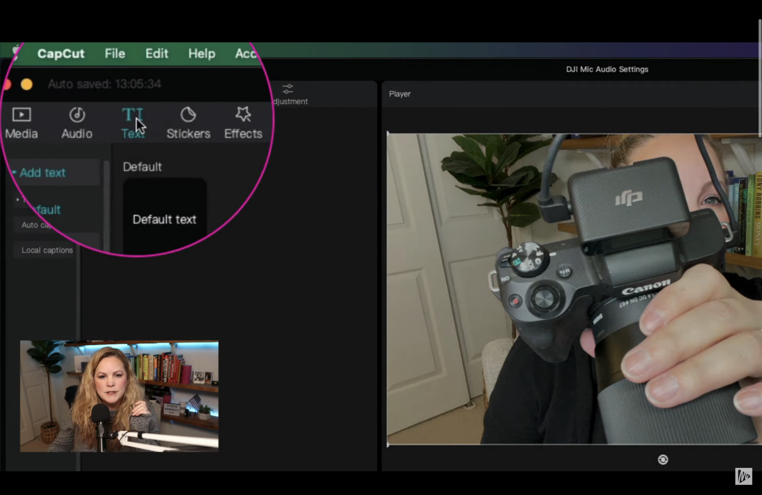
Task: Select the teal Default category in sidebar
Action: coord(48,210)
